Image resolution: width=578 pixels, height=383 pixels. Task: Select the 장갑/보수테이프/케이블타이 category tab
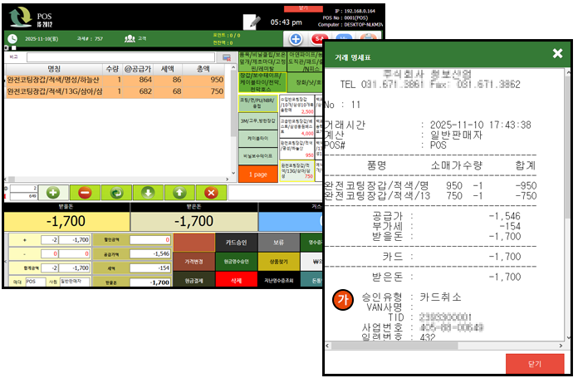click(x=262, y=82)
